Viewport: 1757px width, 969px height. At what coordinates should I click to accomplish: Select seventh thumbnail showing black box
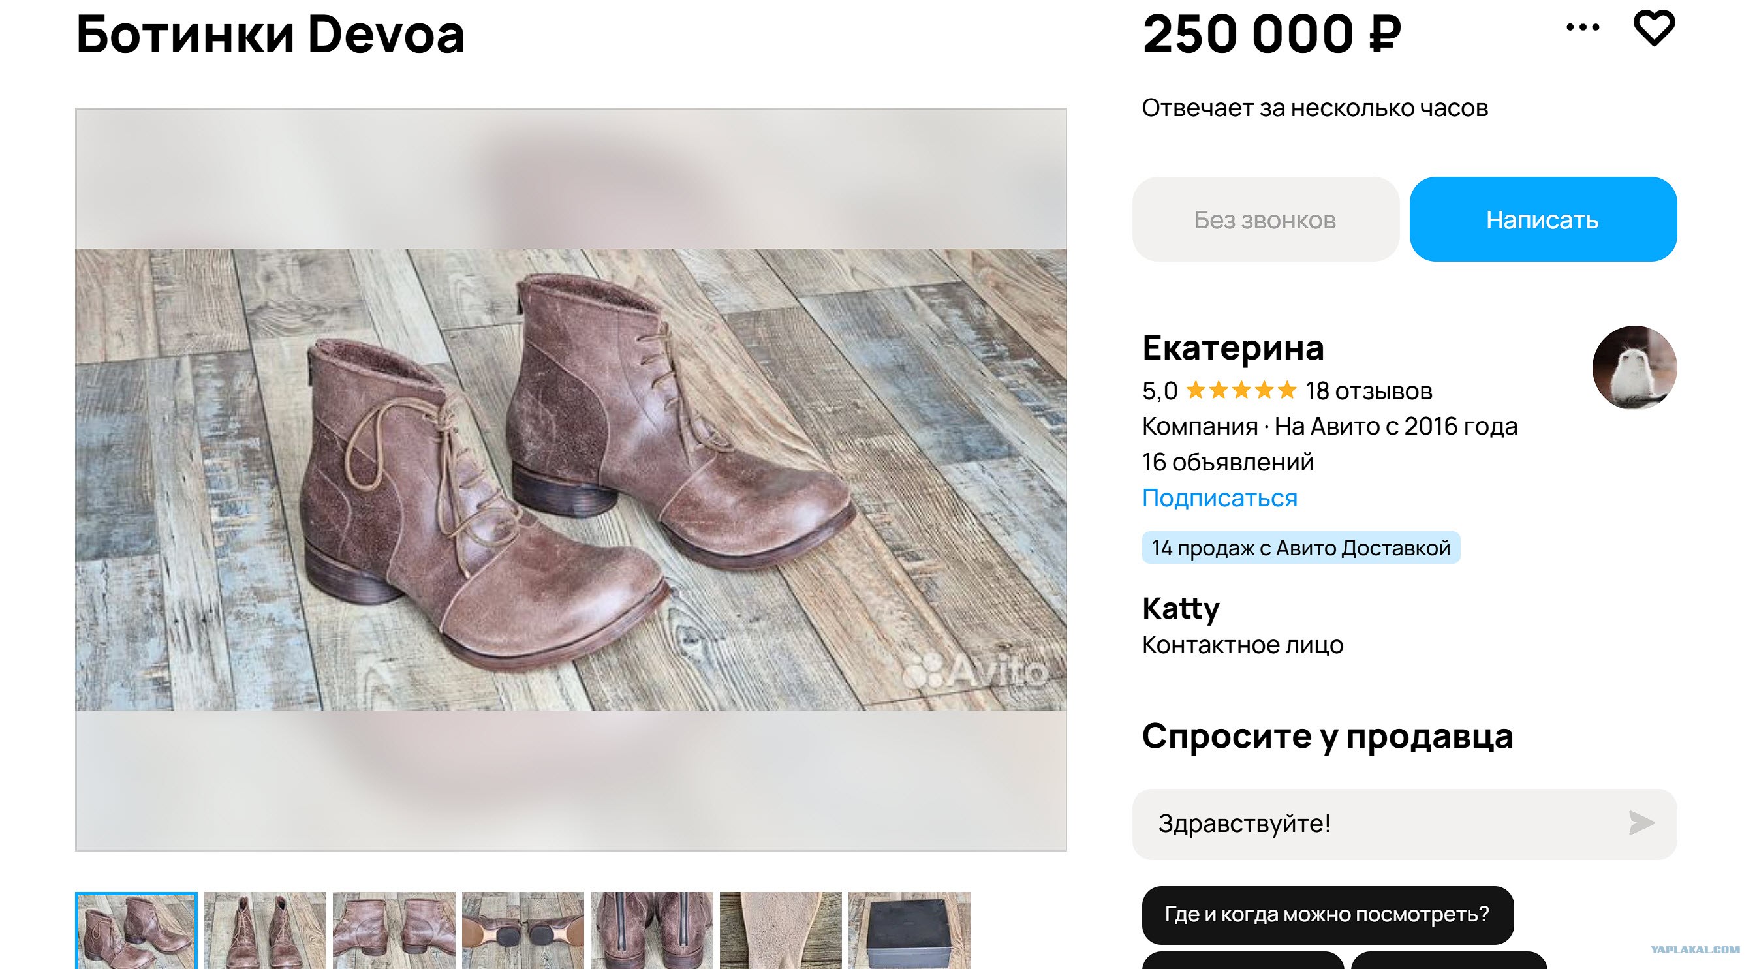(x=910, y=931)
